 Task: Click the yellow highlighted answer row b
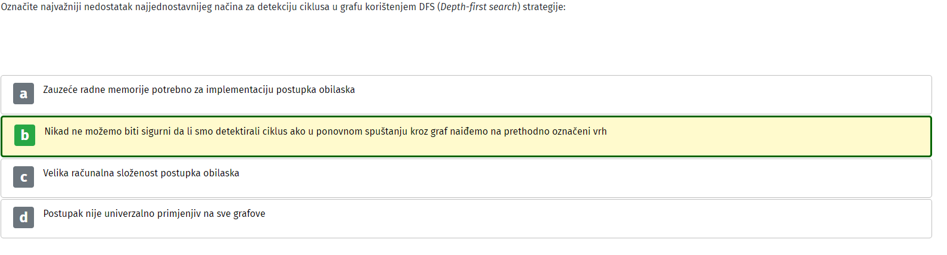point(466,136)
